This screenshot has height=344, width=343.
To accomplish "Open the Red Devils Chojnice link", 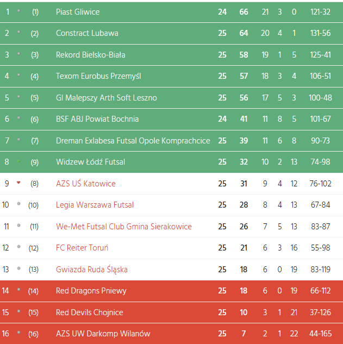I will (x=90, y=312).
